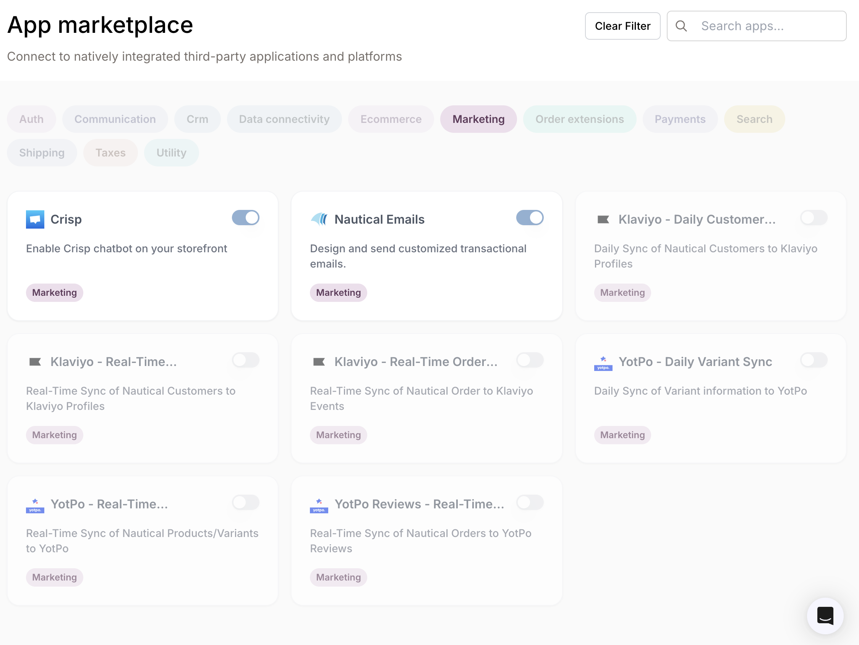
Task: Disable the Nautical Emails toggle
Action: (530, 218)
